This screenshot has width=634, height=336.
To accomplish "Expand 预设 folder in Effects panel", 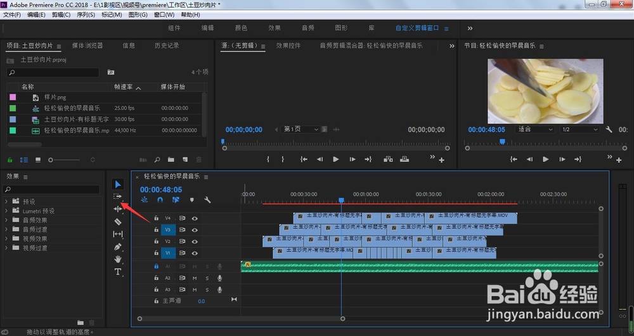I will coord(6,201).
